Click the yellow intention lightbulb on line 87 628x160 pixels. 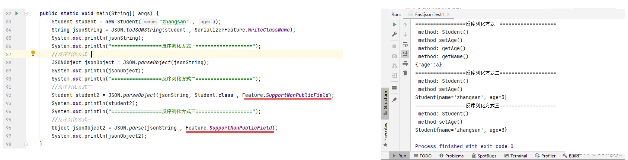tap(33, 53)
